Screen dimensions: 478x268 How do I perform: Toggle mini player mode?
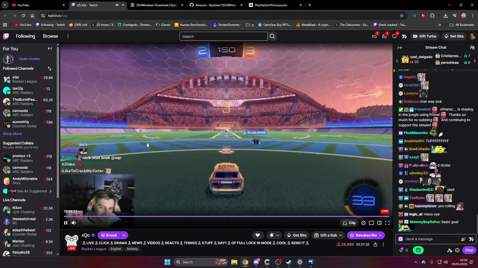tap(371, 223)
